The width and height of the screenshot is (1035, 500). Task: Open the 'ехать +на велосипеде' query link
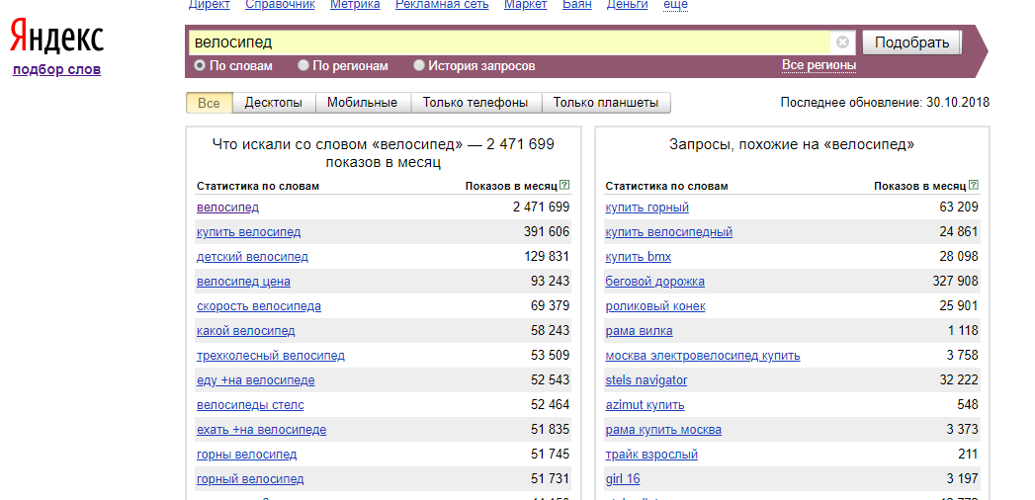pos(261,430)
